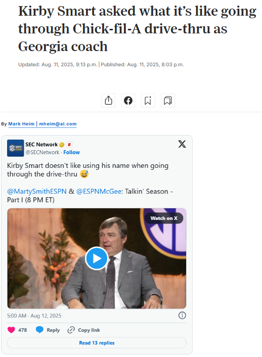Click SEC Network profile avatar
Viewport: 262px width, 357px height.
click(x=16, y=148)
